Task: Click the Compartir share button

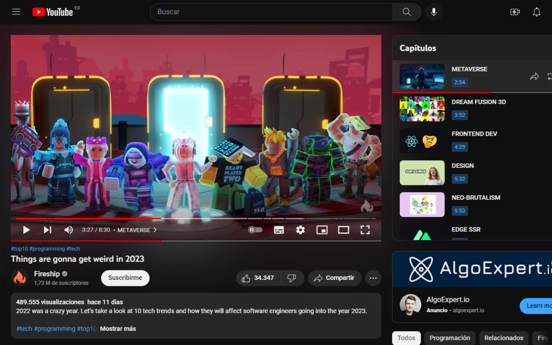Action: point(334,278)
